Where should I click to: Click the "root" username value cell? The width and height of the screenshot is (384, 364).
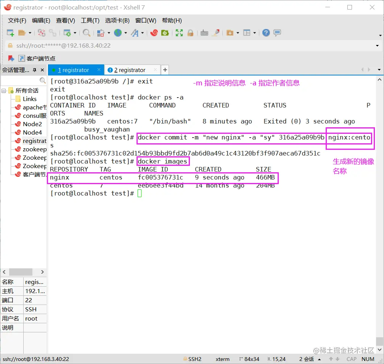pyautogui.click(x=35, y=319)
